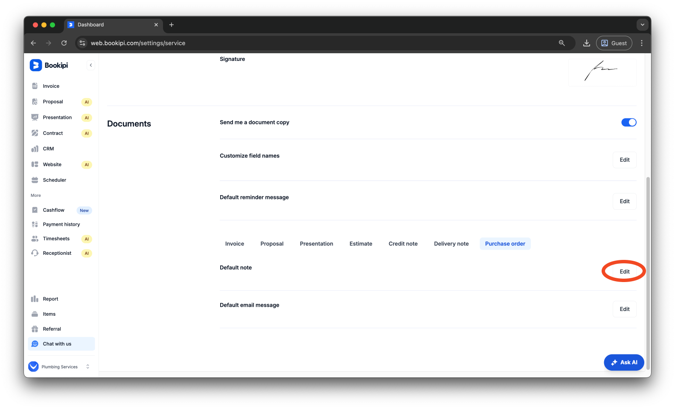Open the Invoice sidebar icon

coord(35,86)
